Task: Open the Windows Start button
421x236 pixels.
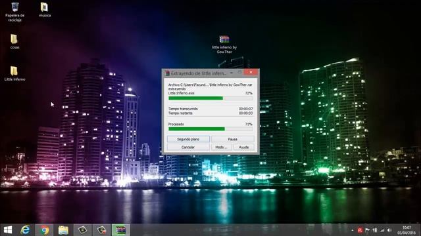Action: tap(8, 230)
